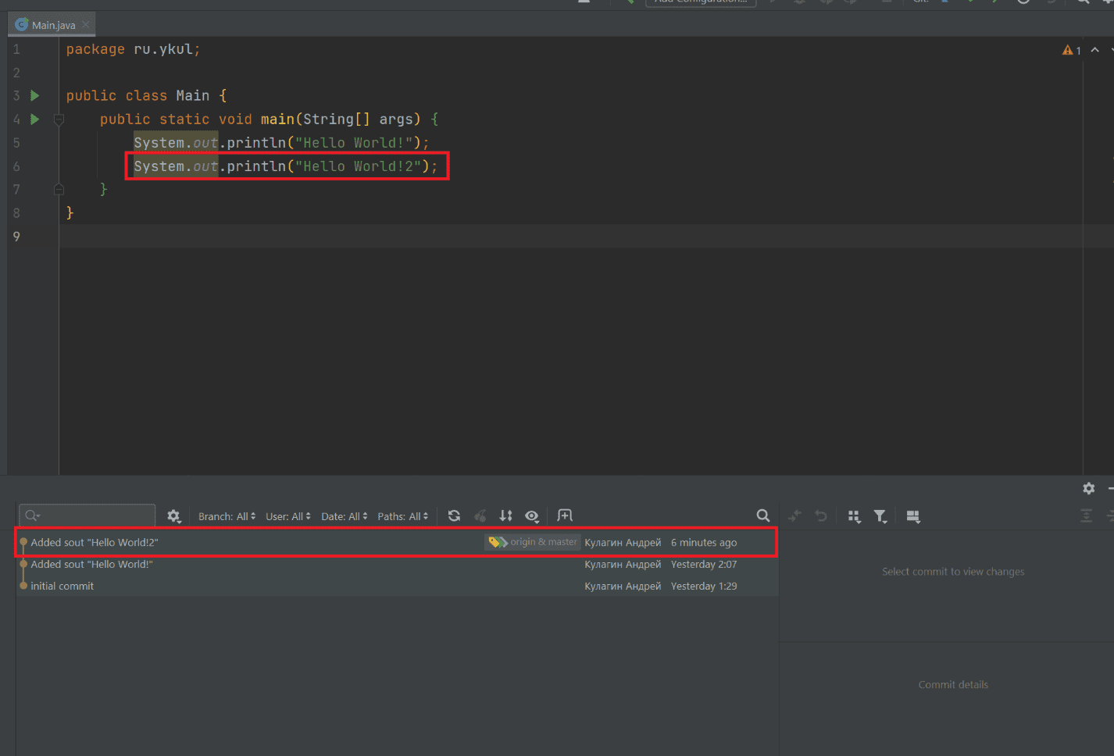The height and width of the screenshot is (756, 1114).
Task: Click the Java class icon on Main.java tab
Action: 22,25
